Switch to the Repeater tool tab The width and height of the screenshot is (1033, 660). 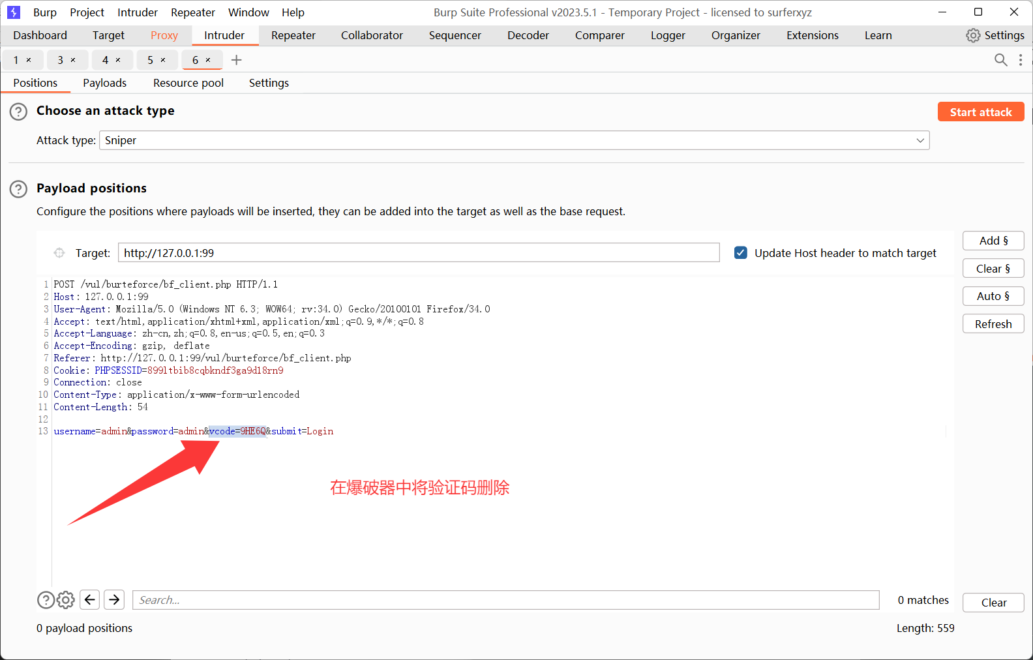293,35
